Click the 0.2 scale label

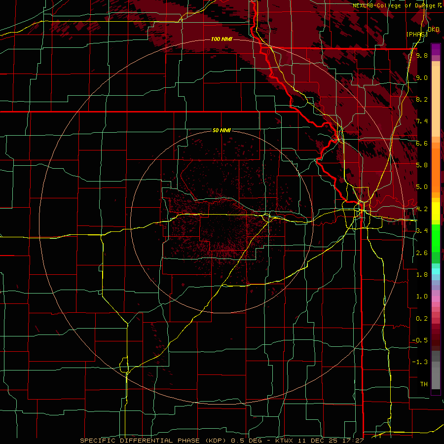422,319
